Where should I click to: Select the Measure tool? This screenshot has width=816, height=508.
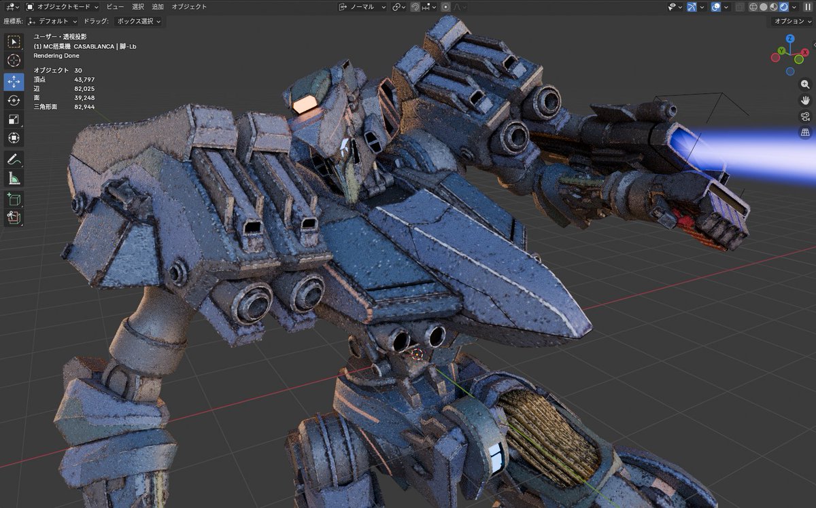14,179
